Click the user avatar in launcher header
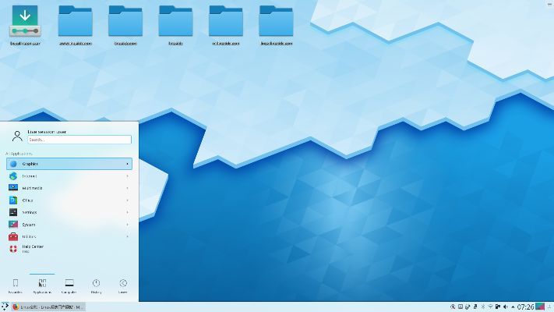554x312 pixels. click(x=17, y=136)
